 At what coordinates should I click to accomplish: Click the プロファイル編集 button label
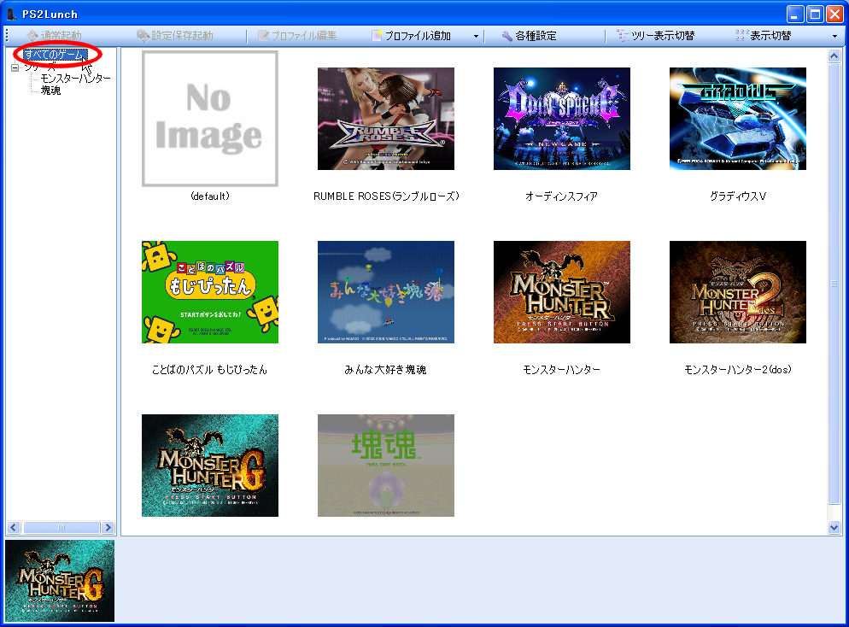(304, 36)
